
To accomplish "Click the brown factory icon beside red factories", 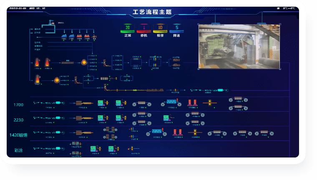I will [94, 36].
